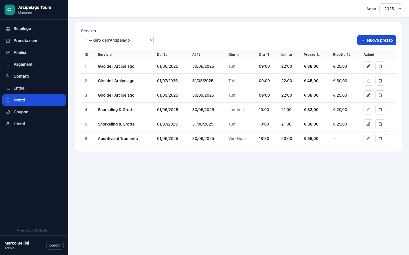Open Prenotazioni section
This screenshot has width=409, height=255.
(x=34, y=41)
